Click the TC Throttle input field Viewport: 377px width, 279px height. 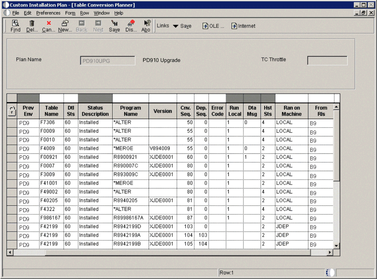(327, 61)
